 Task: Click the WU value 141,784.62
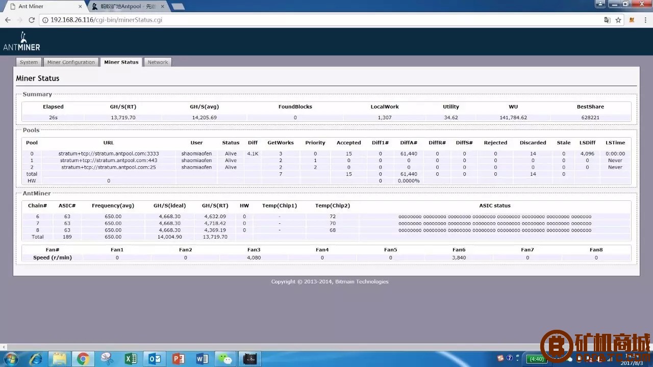click(513, 117)
